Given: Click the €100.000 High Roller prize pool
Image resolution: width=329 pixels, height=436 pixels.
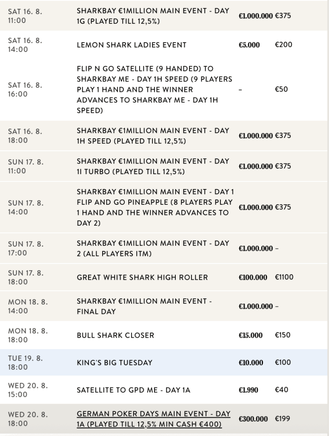Looking at the screenshot, I should (x=253, y=277).
